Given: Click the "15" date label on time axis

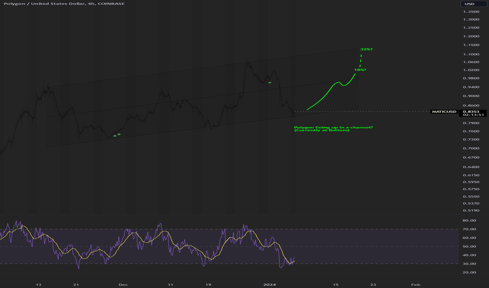Looking at the screenshot, I should click(336, 284).
